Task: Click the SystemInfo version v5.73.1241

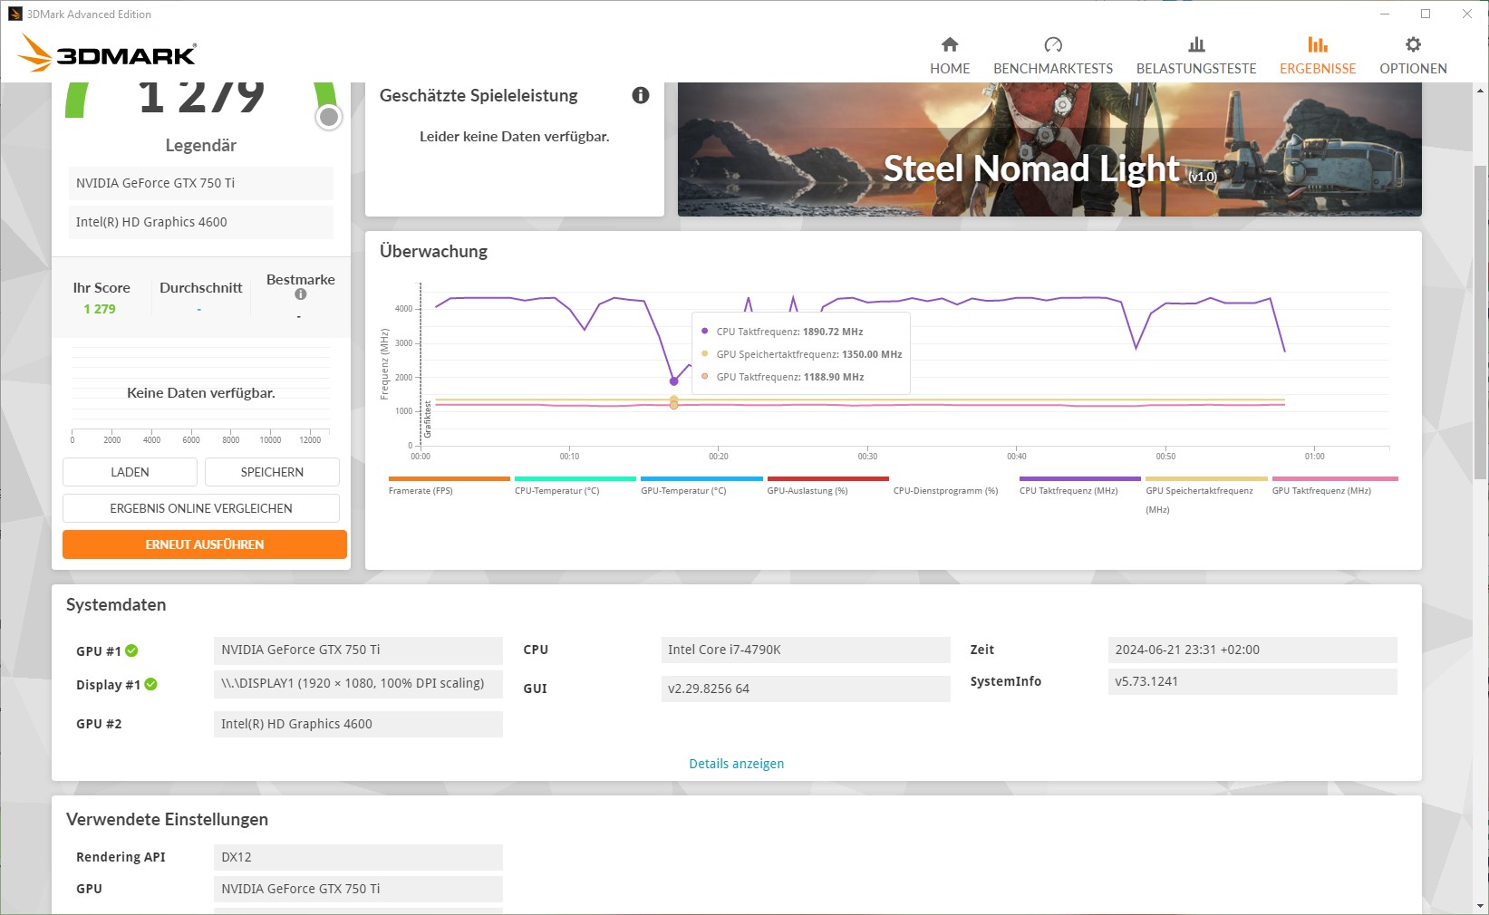Action: click(1252, 681)
